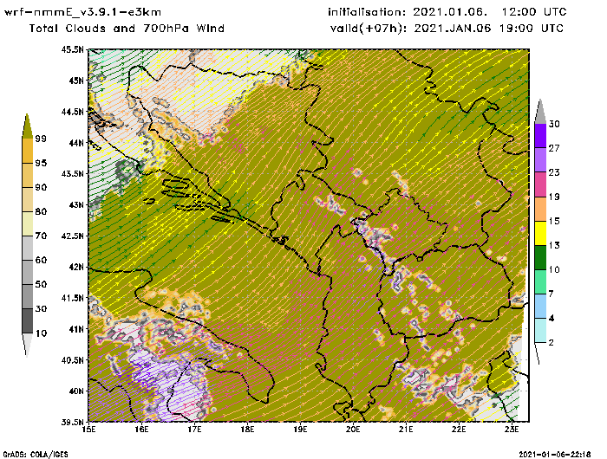Select the 'valid(+07h): 2021.JAN.06 19:00 UTC' text

(447, 29)
